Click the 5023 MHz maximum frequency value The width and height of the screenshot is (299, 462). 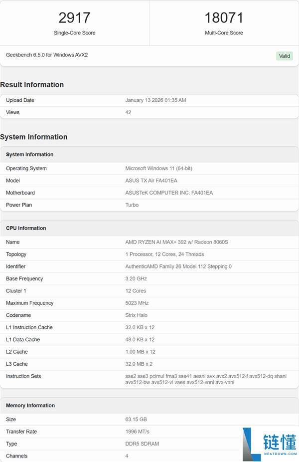click(137, 303)
